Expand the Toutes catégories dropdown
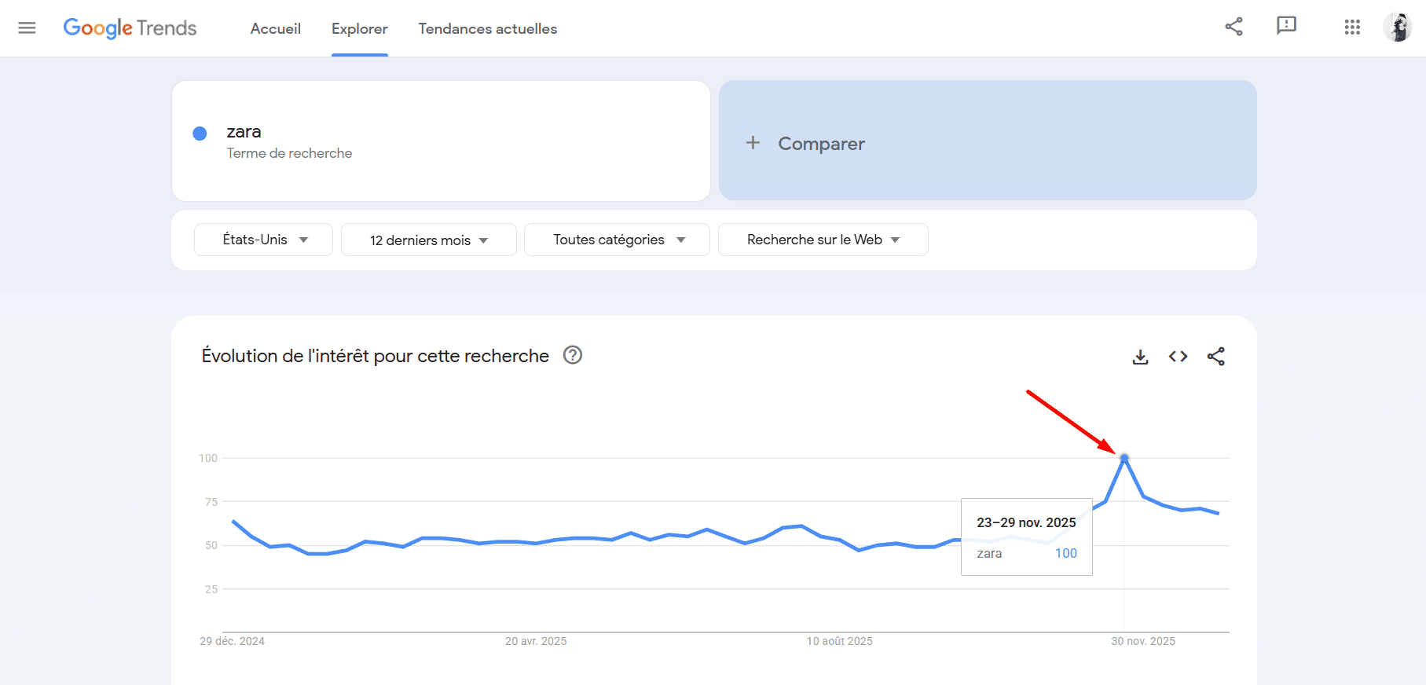The image size is (1426, 685). click(617, 240)
